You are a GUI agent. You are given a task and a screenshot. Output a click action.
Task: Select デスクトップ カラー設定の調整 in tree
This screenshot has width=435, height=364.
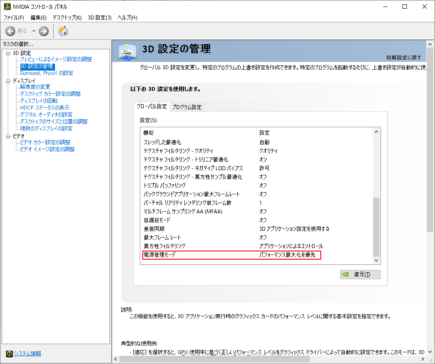click(x=50, y=94)
